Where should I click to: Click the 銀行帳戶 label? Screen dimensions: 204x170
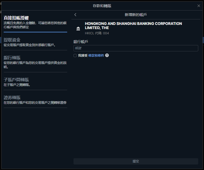[x=81, y=42]
